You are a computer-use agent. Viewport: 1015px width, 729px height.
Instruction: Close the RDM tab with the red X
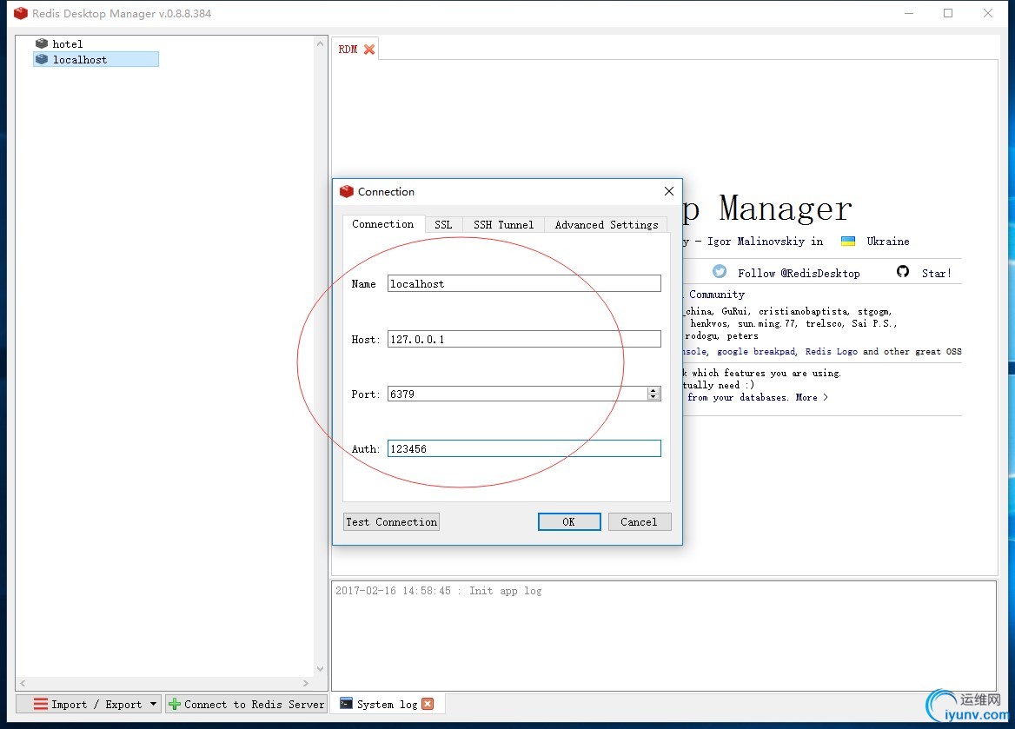(369, 50)
